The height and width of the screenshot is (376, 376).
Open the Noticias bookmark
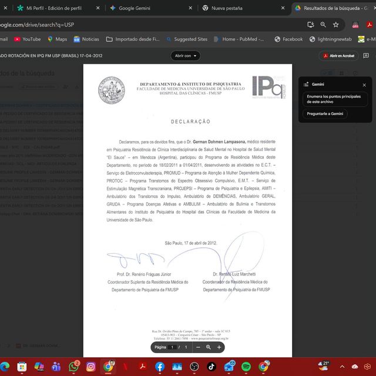(86, 39)
